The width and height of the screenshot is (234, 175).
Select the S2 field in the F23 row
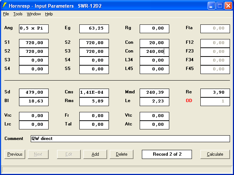34,52
